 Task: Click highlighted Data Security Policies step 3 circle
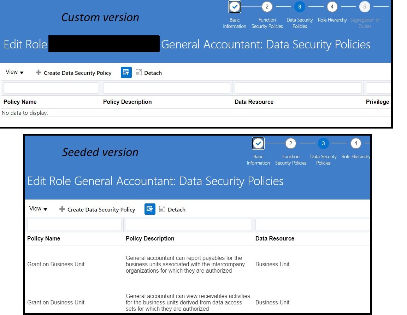299,7
